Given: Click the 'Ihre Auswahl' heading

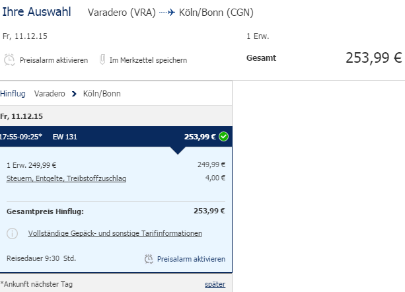Looking at the screenshot, I should tap(36, 12).
